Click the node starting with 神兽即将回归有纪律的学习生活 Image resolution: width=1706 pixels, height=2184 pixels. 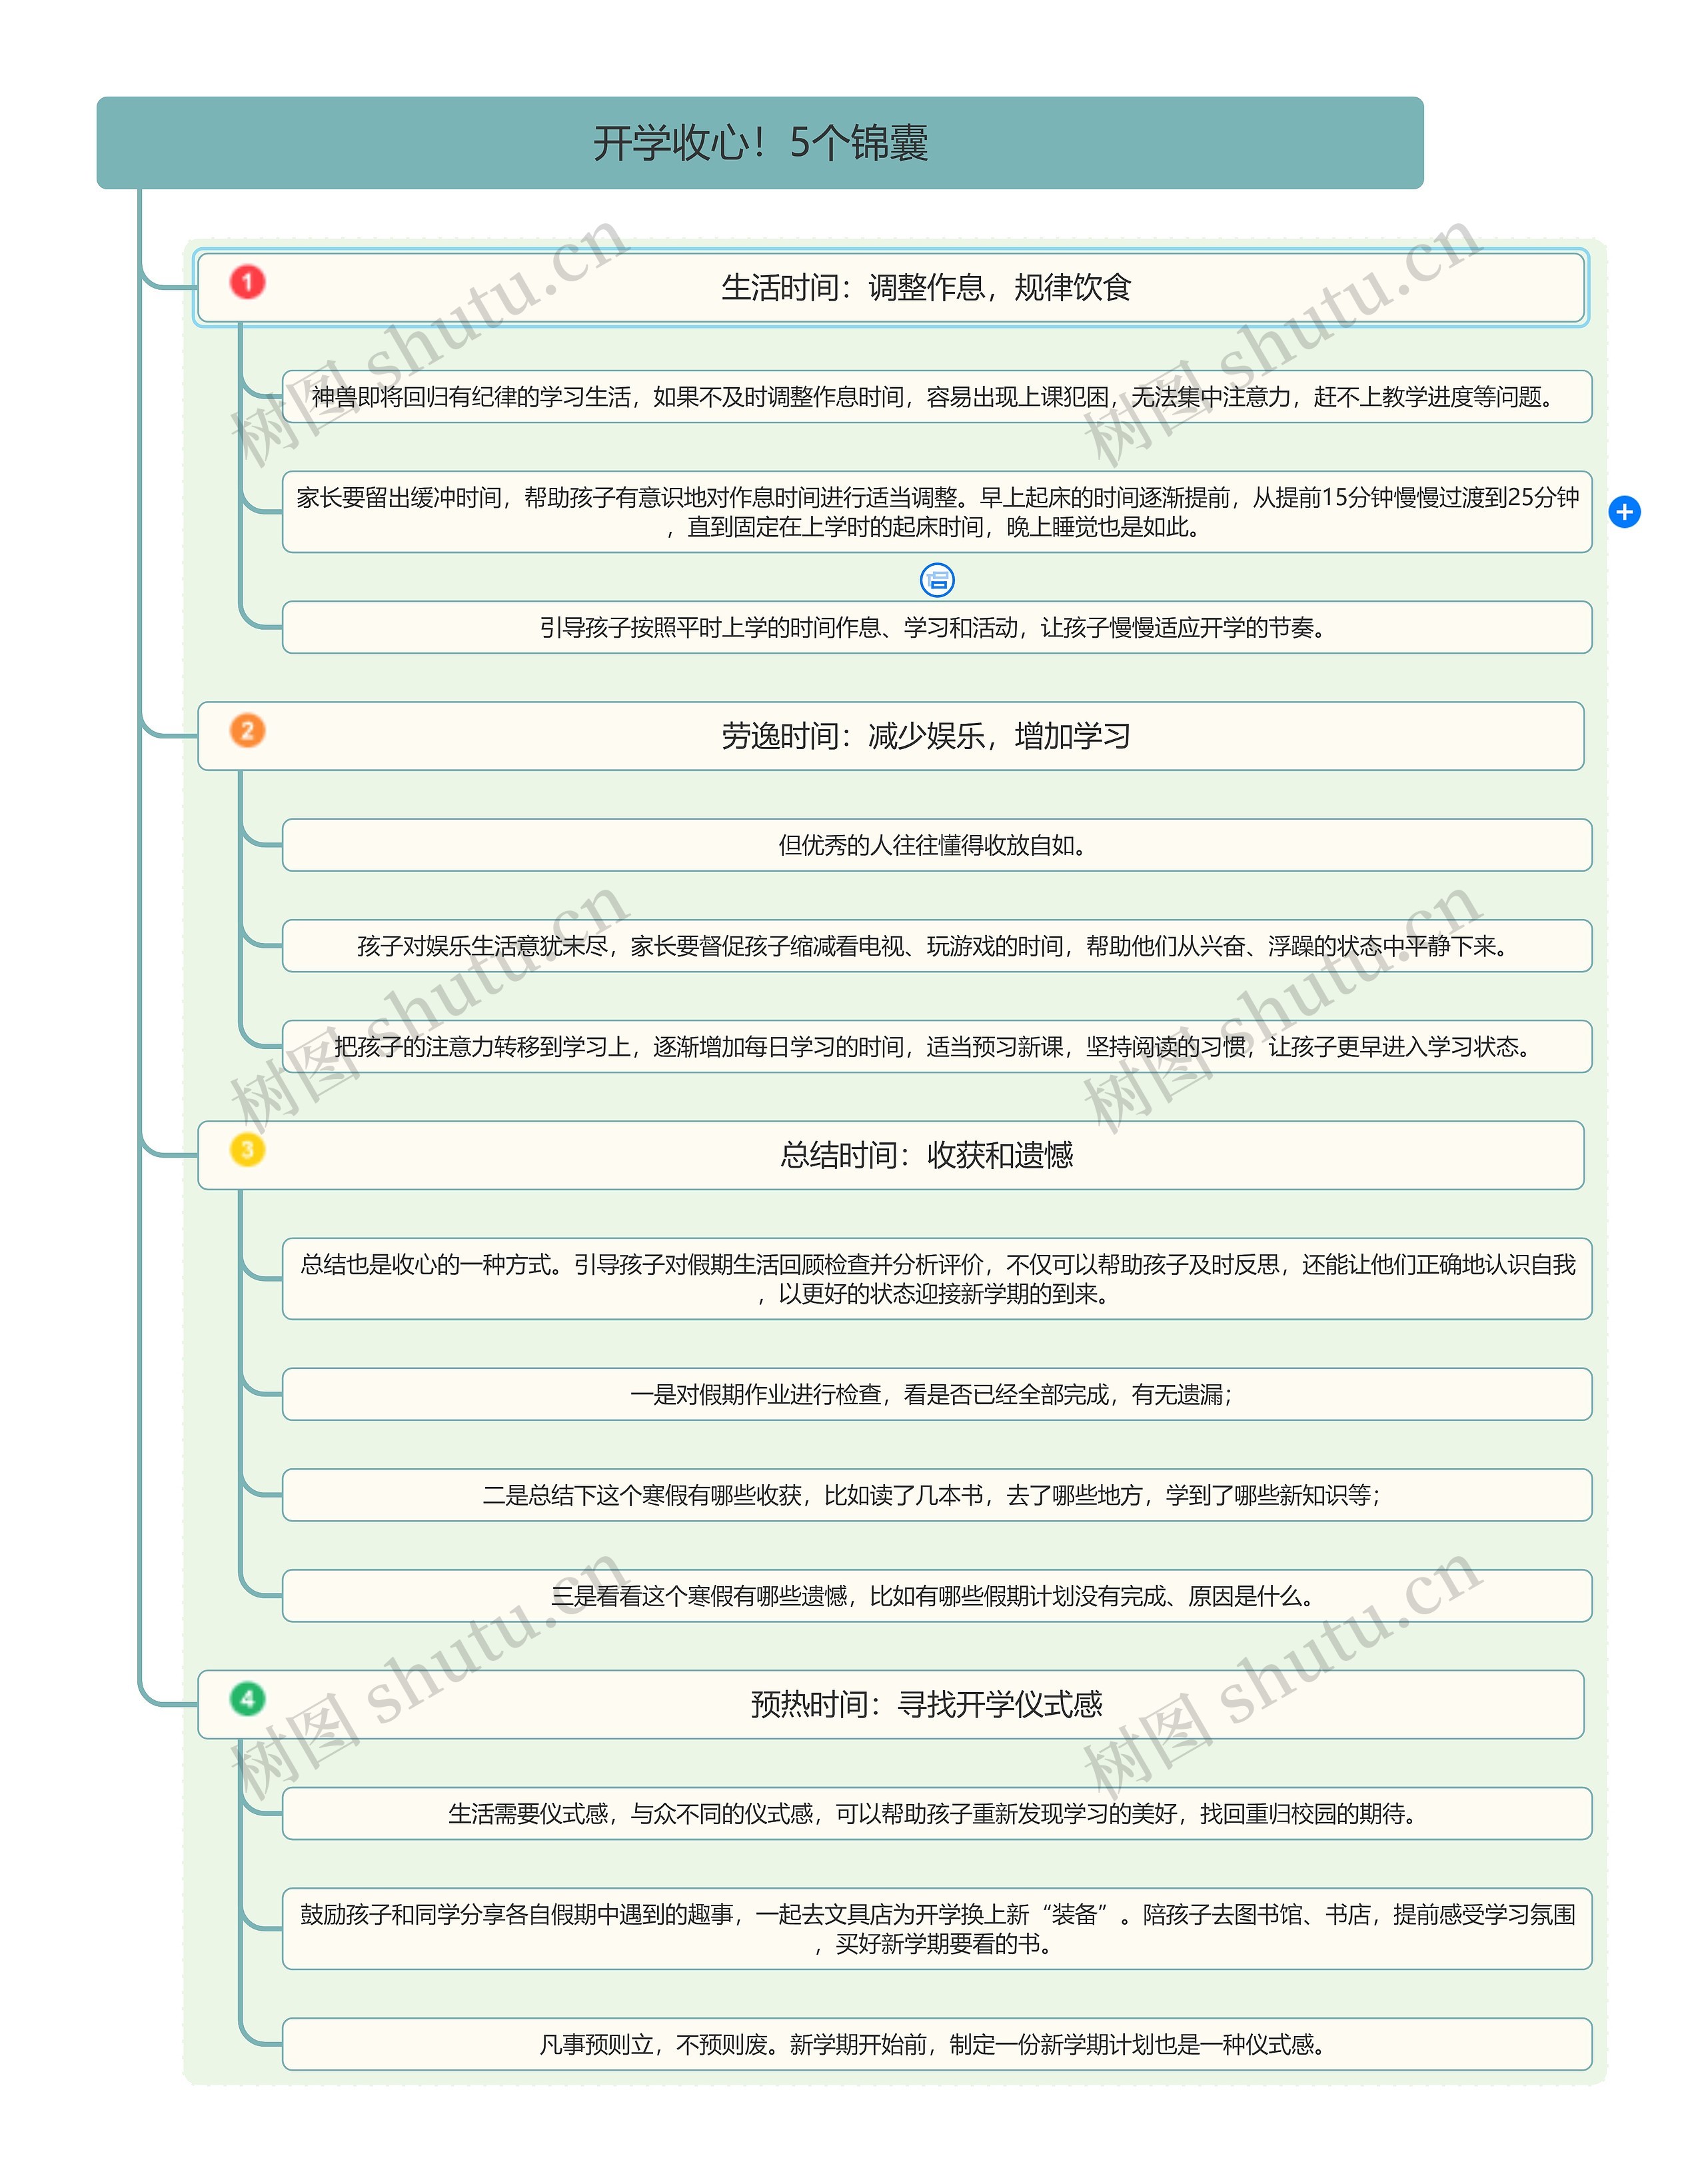pos(937,397)
